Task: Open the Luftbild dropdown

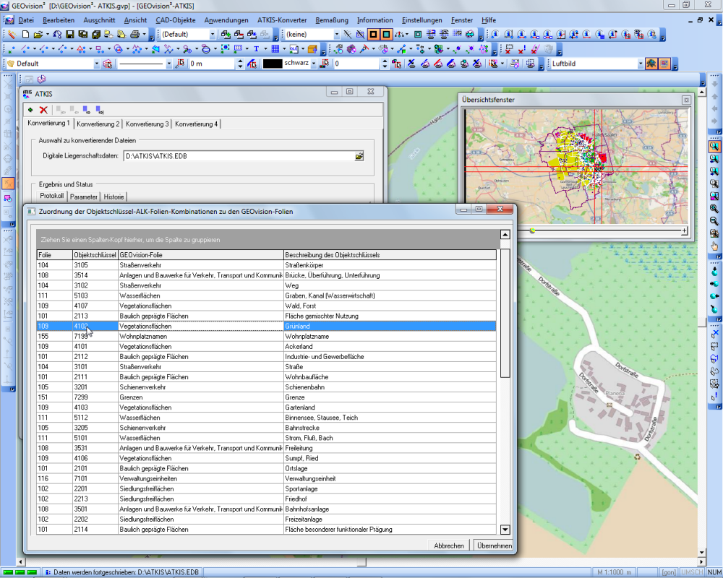Action: tap(640, 64)
